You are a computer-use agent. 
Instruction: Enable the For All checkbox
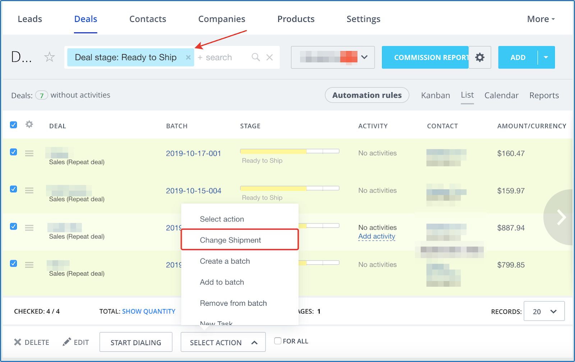277,341
